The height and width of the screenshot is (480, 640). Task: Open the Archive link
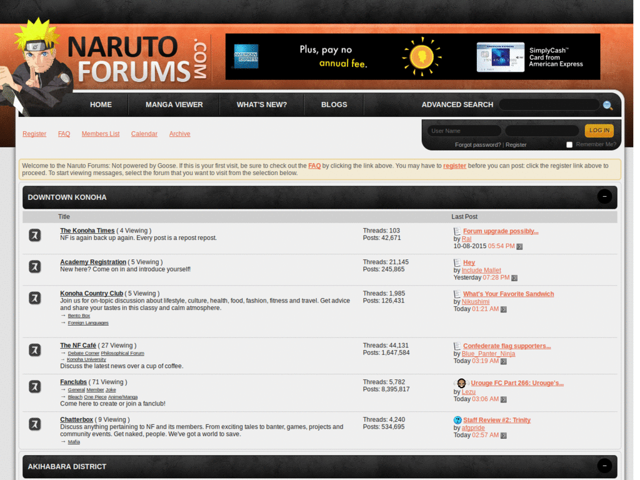tap(179, 134)
